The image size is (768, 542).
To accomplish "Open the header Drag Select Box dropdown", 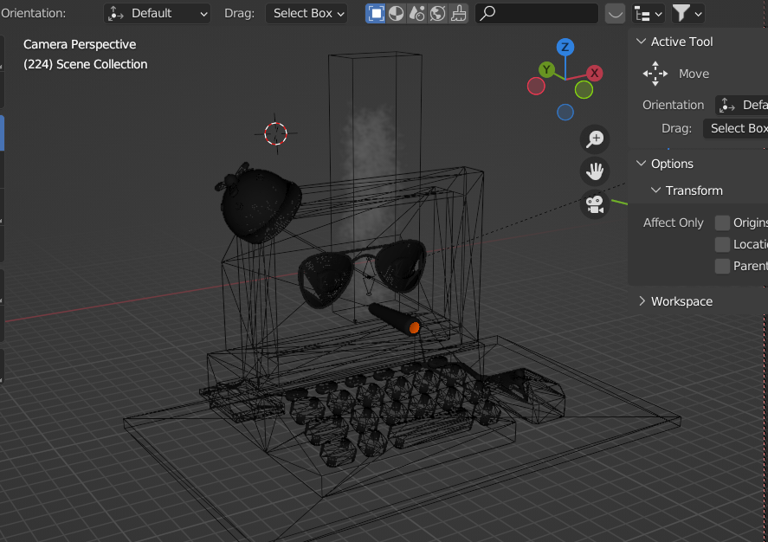I will click(x=307, y=13).
